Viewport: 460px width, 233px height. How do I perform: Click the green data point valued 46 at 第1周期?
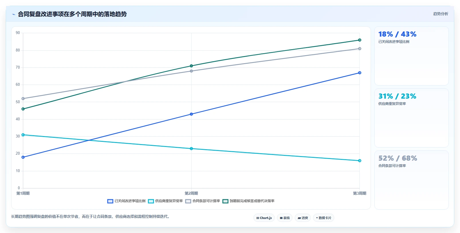tap(23, 109)
